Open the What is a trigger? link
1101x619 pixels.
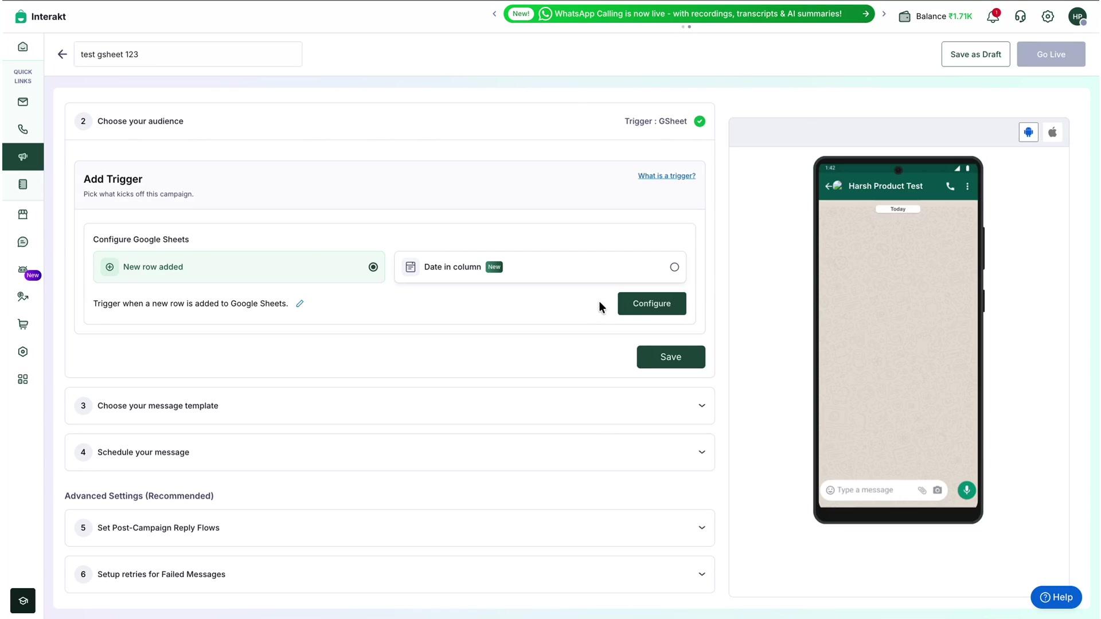(667, 176)
